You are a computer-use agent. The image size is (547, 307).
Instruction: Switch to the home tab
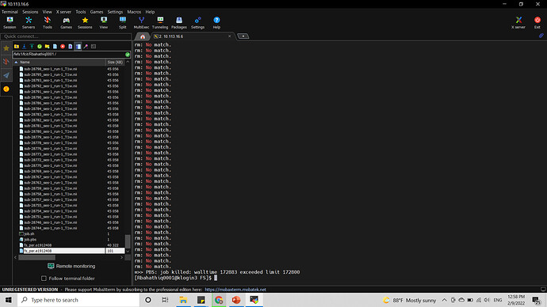143,36
